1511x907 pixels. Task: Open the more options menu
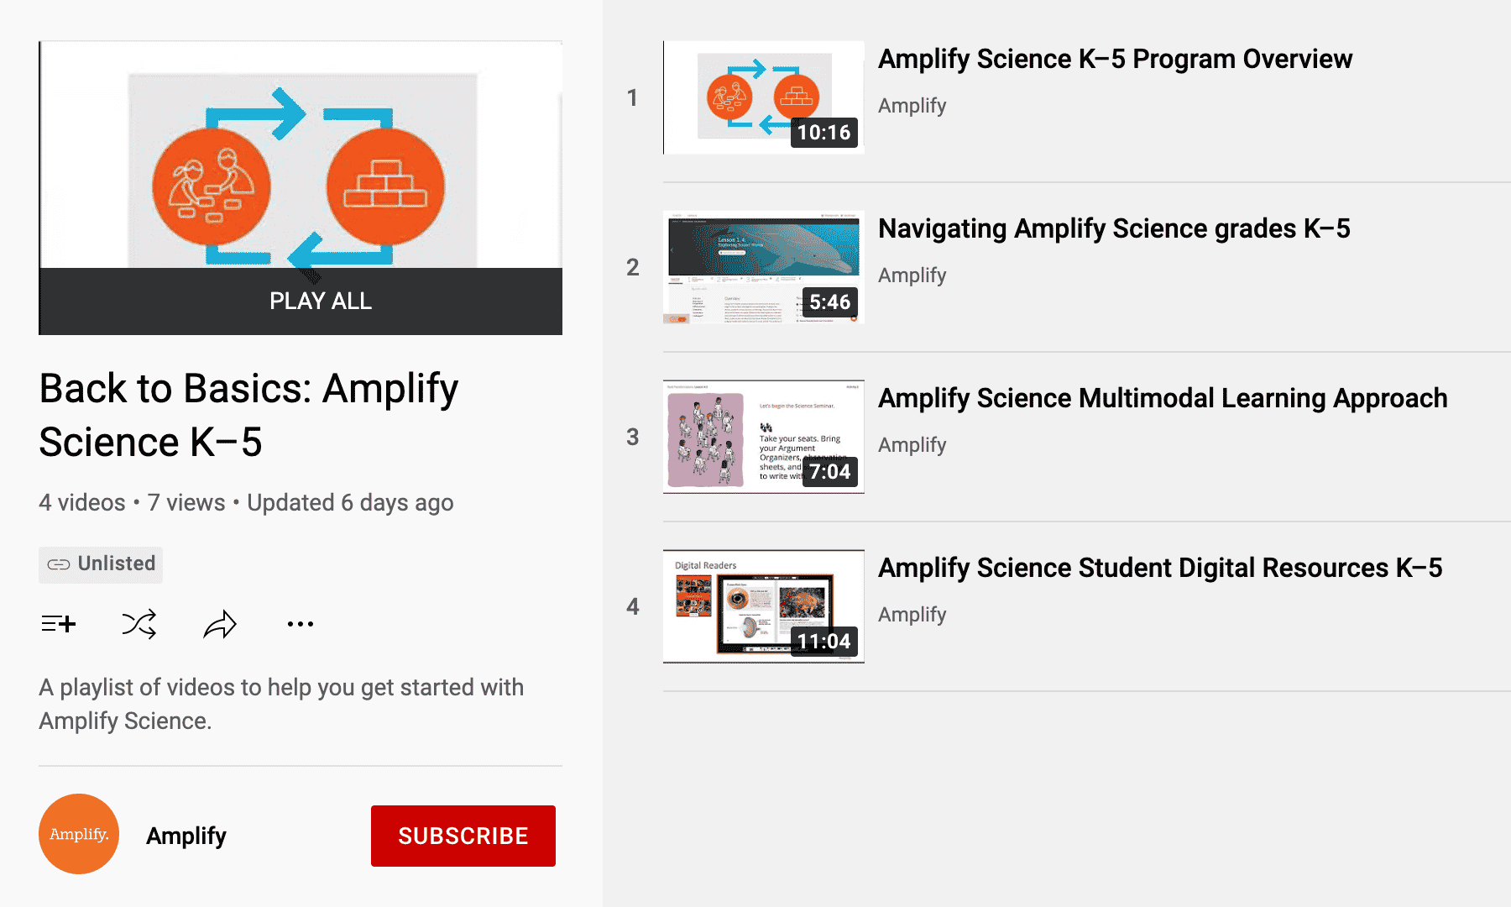(301, 623)
